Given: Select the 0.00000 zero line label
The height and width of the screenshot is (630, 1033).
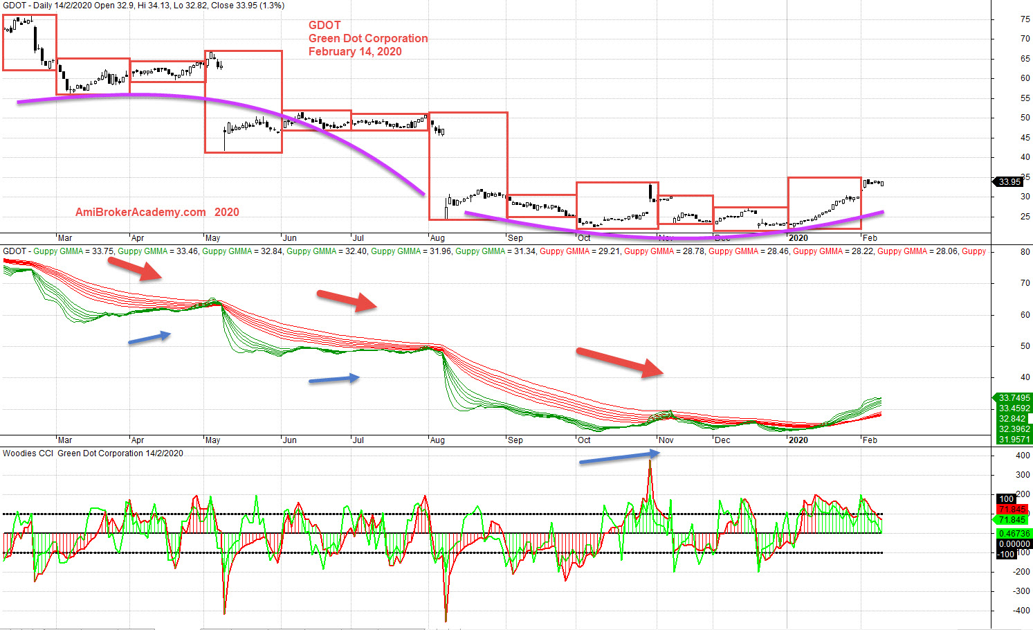Looking at the screenshot, I should (x=1014, y=544).
